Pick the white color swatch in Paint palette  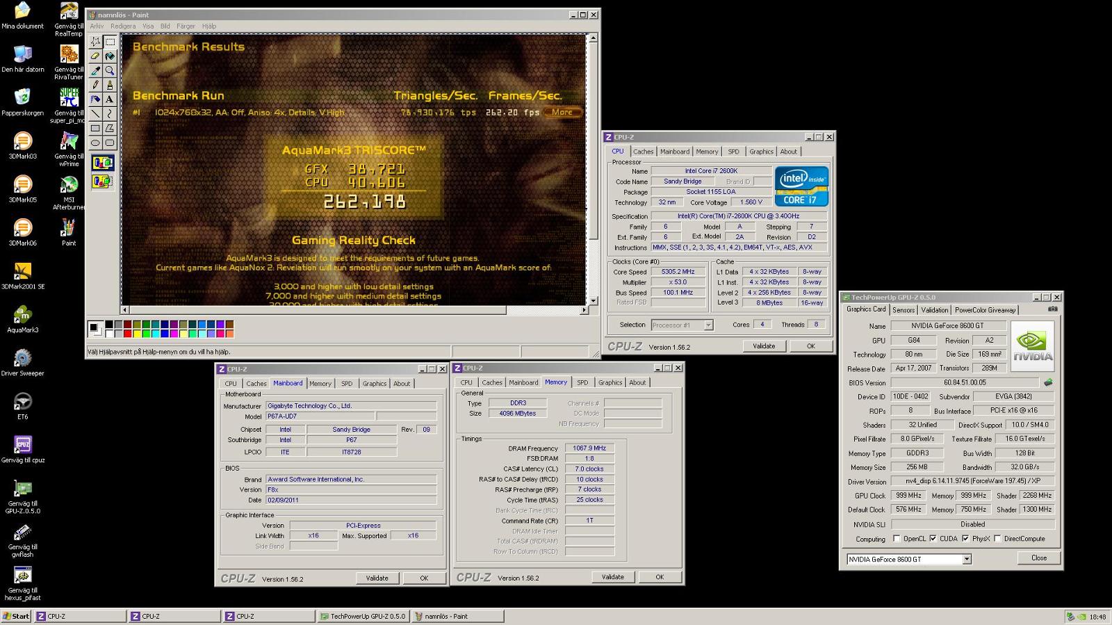(x=110, y=334)
